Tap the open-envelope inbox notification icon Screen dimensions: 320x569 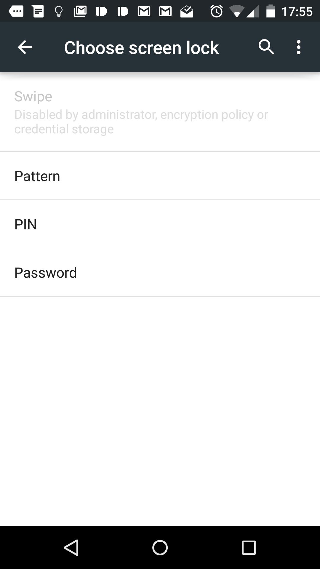pyautogui.click(x=187, y=12)
